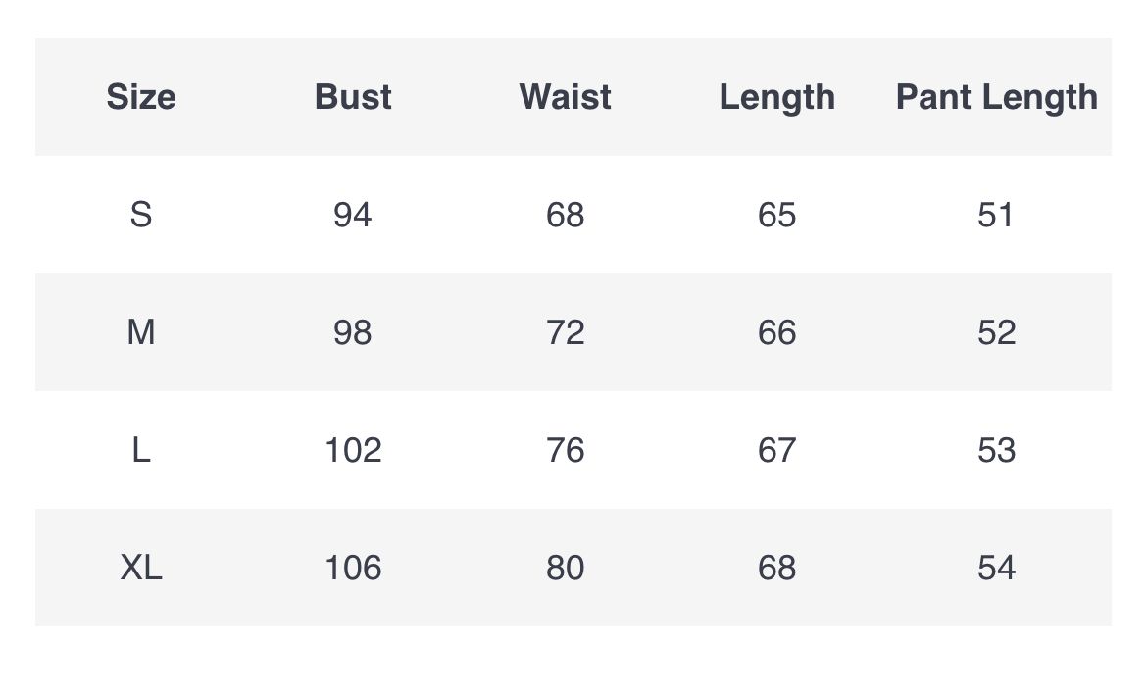Click waist value 72 in M row
The height and width of the screenshot is (696, 1147).
566,332
